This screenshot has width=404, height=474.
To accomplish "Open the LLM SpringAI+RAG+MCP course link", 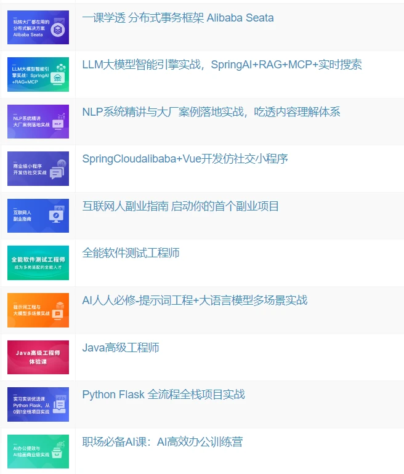I will point(222,65).
